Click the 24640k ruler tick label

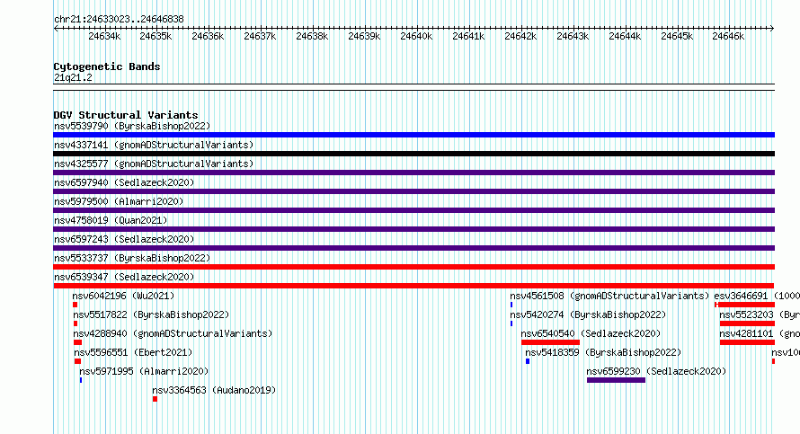point(416,36)
